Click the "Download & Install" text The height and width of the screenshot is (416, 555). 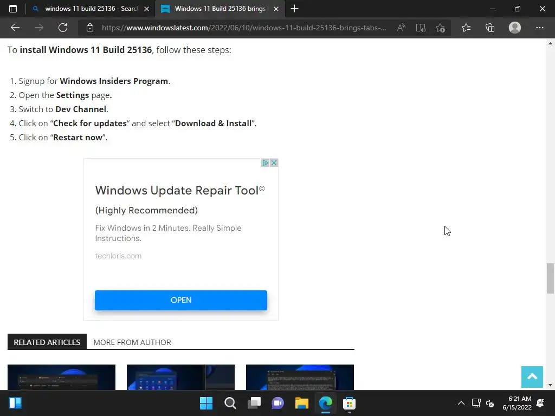point(214,123)
